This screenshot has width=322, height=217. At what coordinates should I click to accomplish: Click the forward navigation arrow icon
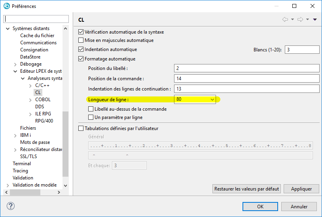click(300, 19)
